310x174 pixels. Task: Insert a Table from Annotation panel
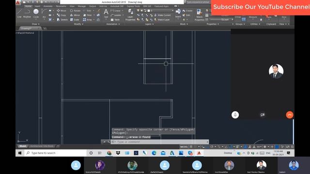115,20
